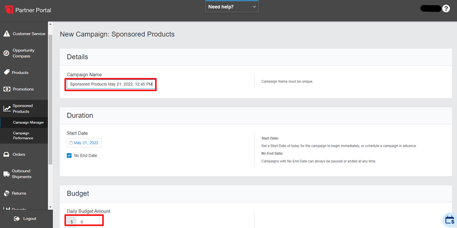Expand the Need help? dropdown
457x228 pixels.
click(x=232, y=7)
